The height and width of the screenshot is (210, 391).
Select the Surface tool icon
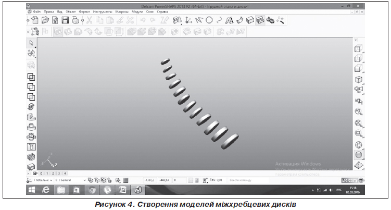click(x=239, y=20)
